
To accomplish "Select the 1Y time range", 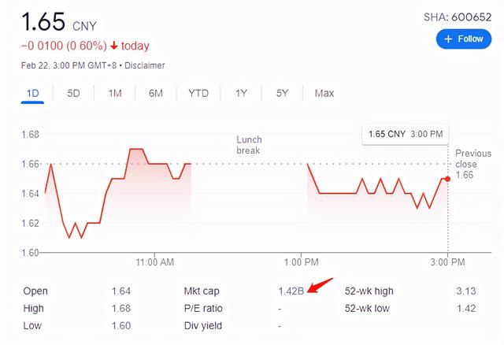I will [241, 93].
